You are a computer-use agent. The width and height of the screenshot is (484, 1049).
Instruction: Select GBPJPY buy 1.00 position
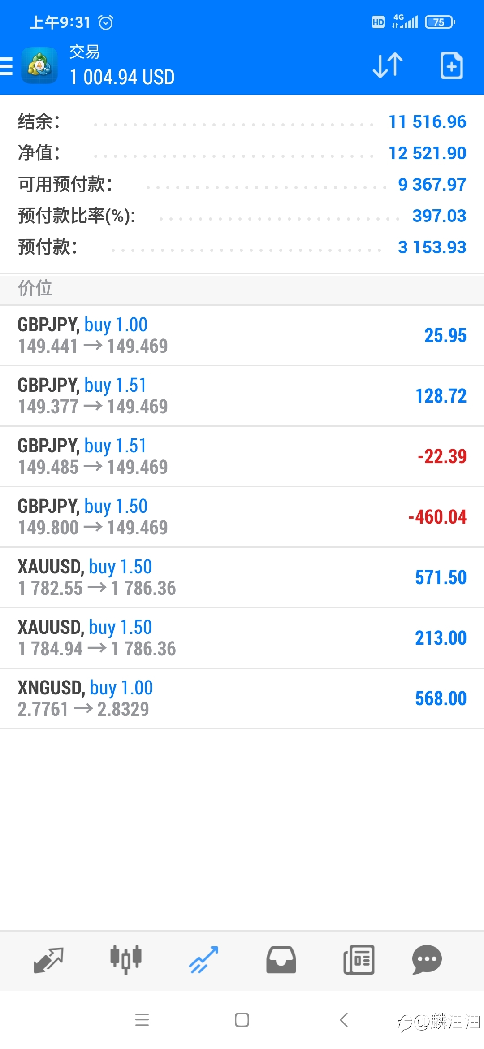coord(242,335)
